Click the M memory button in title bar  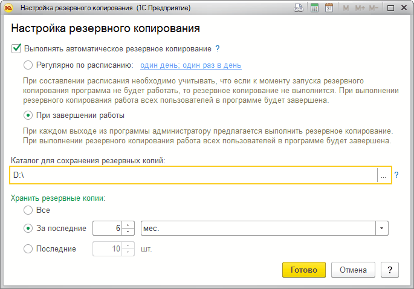point(345,8)
